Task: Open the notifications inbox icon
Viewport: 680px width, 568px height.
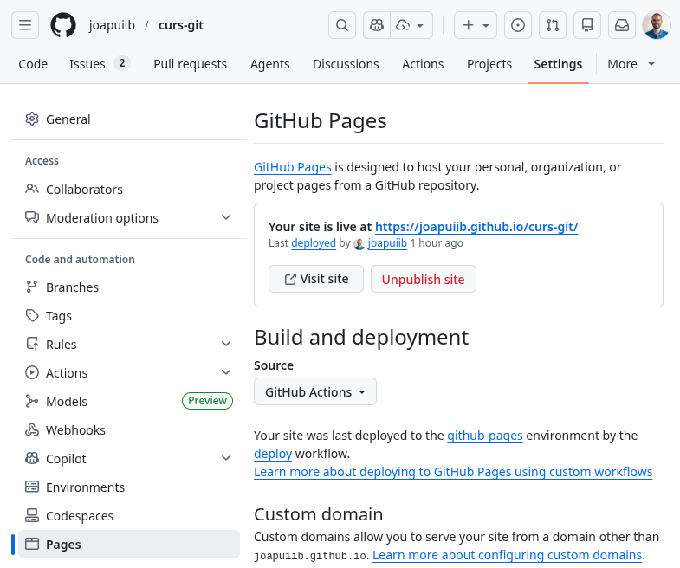Action: click(622, 25)
